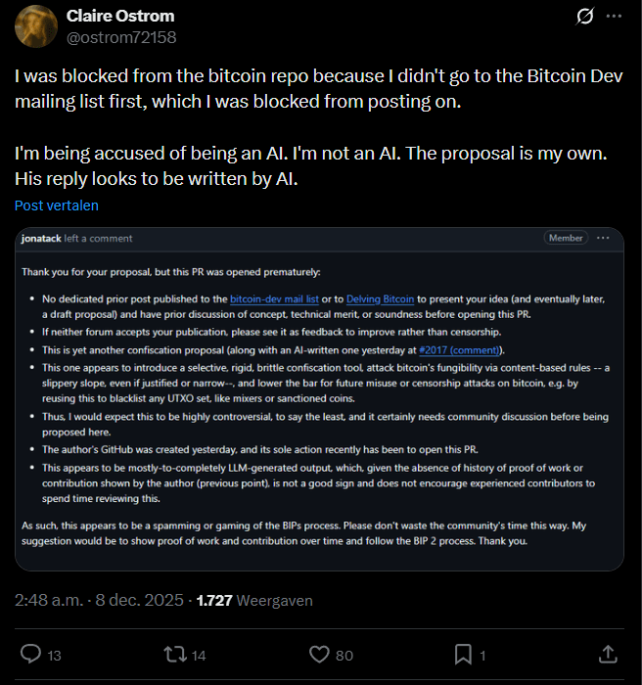
Task: Click the "Post vertalen" translate link
Action: coord(57,205)
